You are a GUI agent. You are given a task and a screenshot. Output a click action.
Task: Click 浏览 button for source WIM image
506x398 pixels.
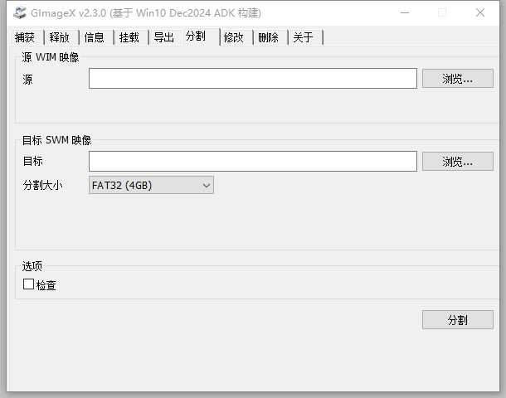(x=457, y=79)
